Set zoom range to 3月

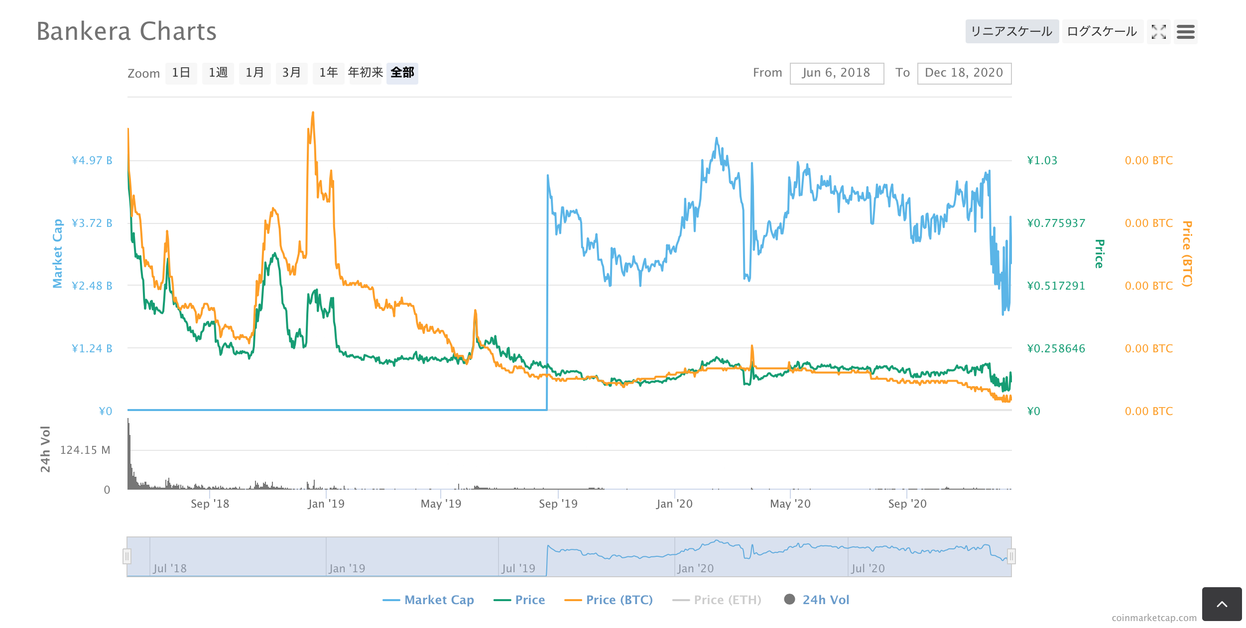(292, 73)
